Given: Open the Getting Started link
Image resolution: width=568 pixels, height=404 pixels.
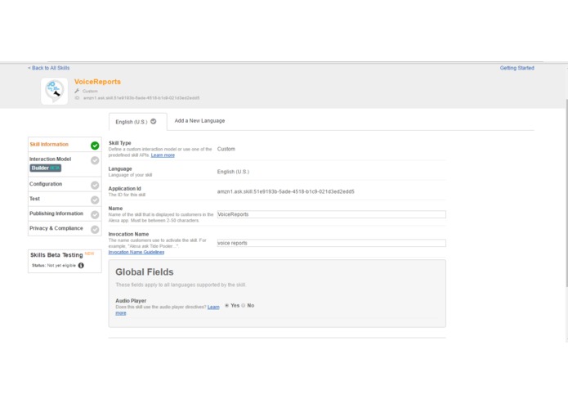Looking at the screenshot, I should [517, 68].
